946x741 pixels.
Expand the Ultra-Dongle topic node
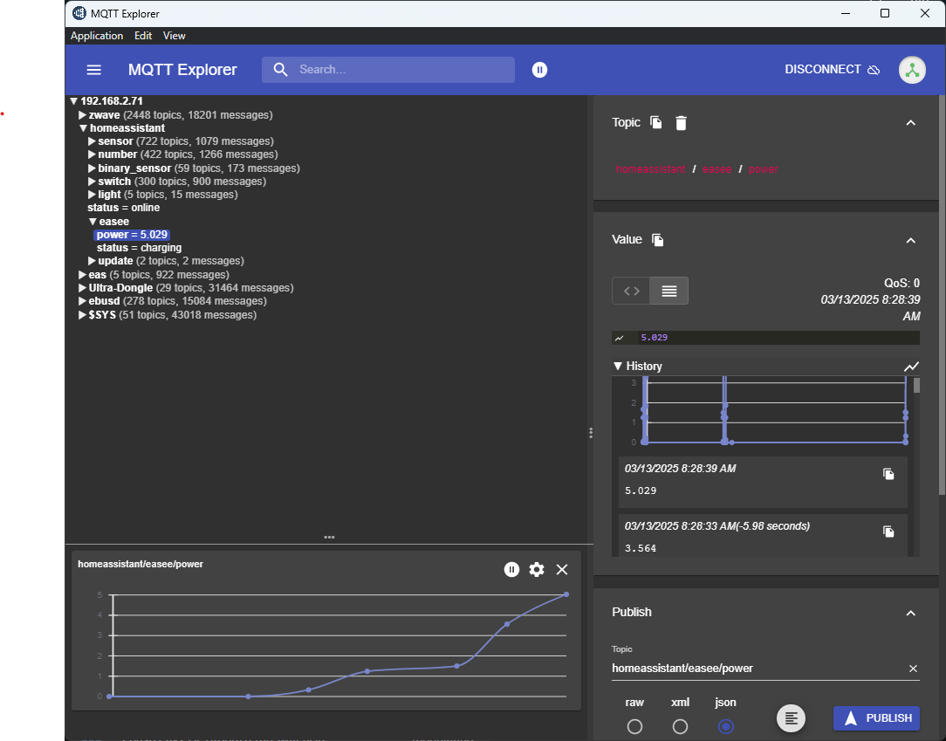[x=83, y=288]
